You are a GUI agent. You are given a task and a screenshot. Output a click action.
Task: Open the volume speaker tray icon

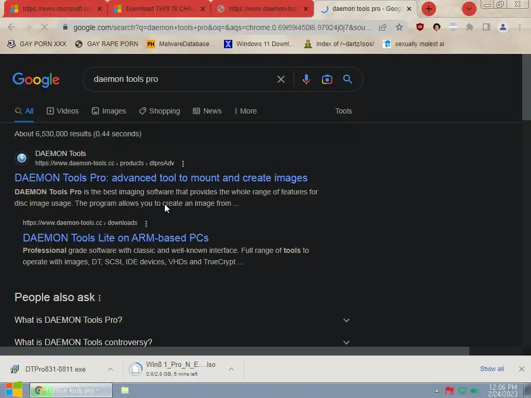point(474,391)
